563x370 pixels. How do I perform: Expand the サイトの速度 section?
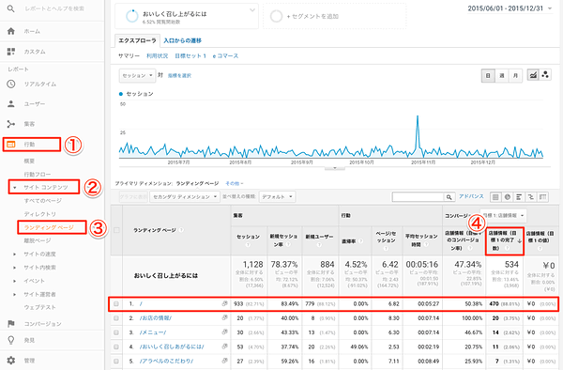click(x=14, y=254)
